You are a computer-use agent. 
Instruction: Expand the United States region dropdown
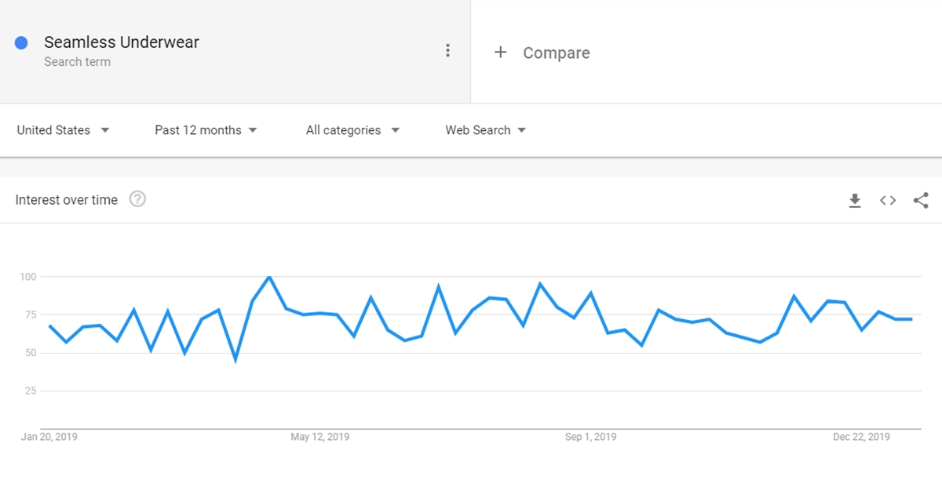tap(63, 130)
